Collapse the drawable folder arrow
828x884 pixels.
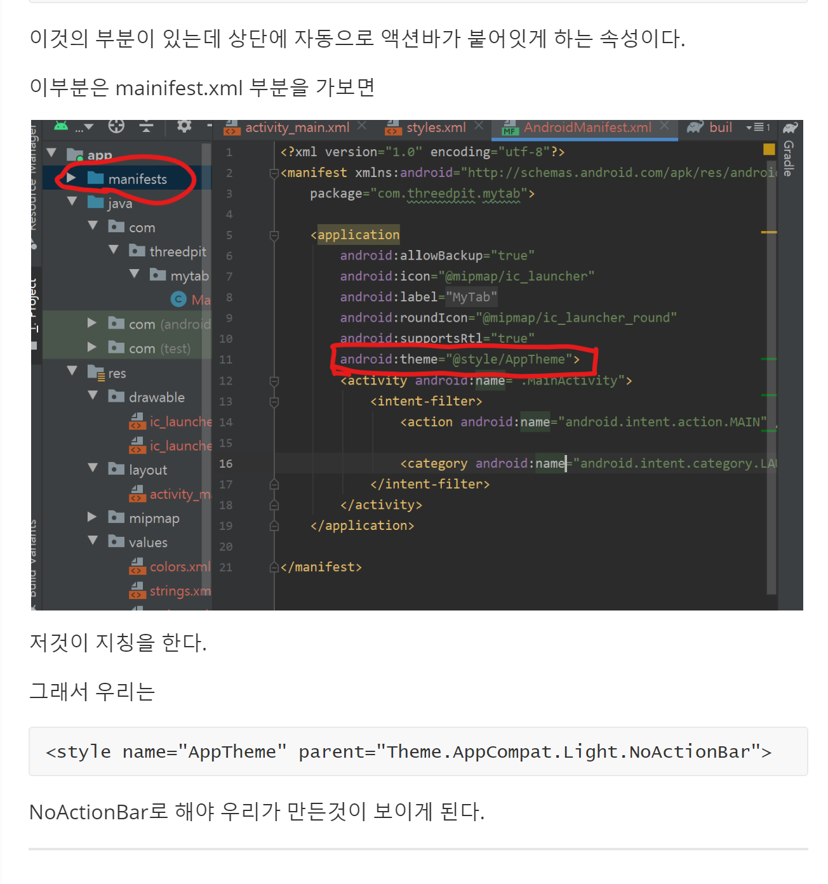coord(93,395)
